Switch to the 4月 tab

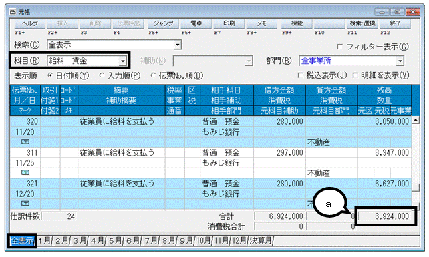pos(98,241)
